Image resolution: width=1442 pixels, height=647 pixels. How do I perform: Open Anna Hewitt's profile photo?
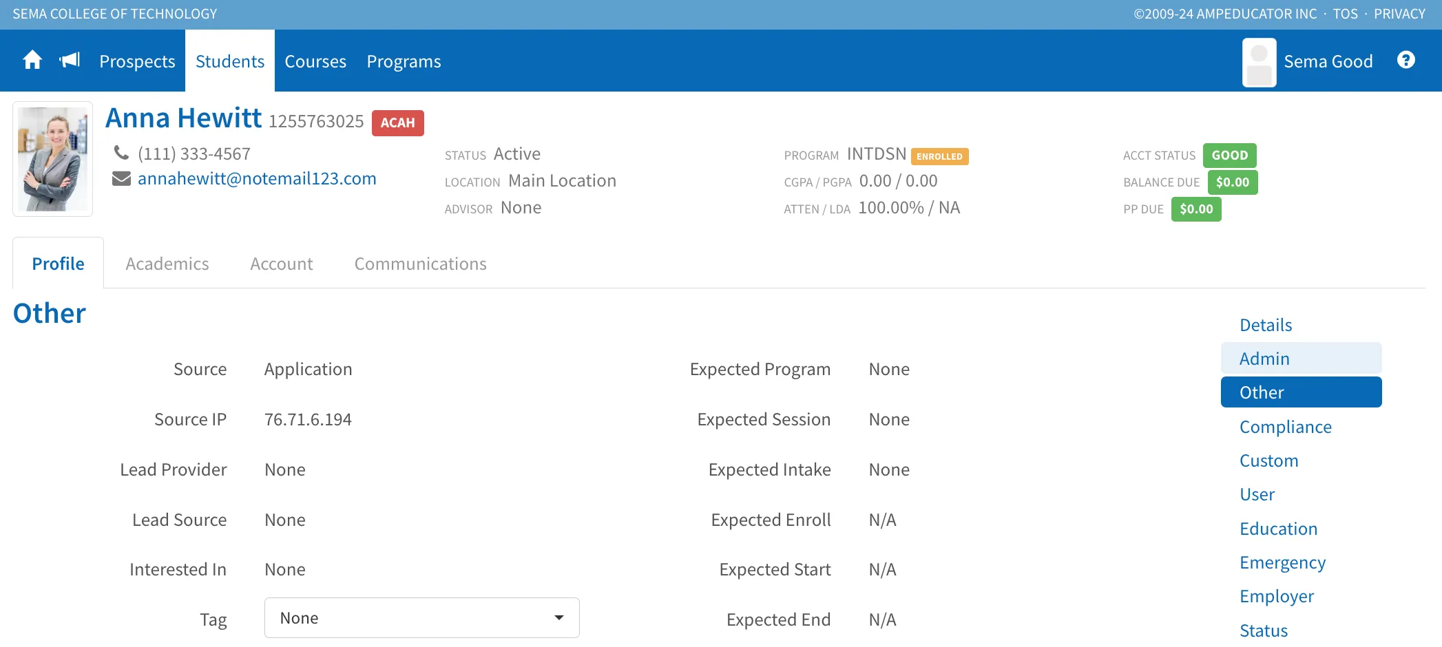pos(53,159)
